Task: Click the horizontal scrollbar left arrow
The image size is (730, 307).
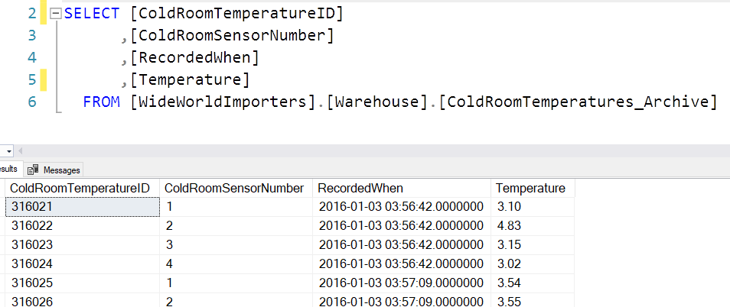Action: 19,151
